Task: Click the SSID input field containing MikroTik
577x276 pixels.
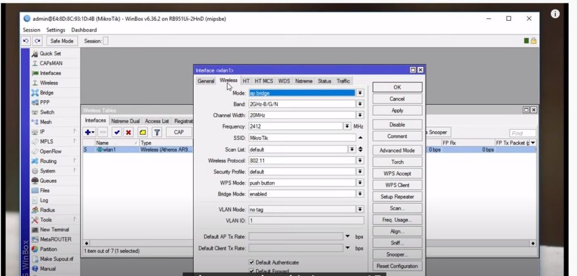Action: 302,137
